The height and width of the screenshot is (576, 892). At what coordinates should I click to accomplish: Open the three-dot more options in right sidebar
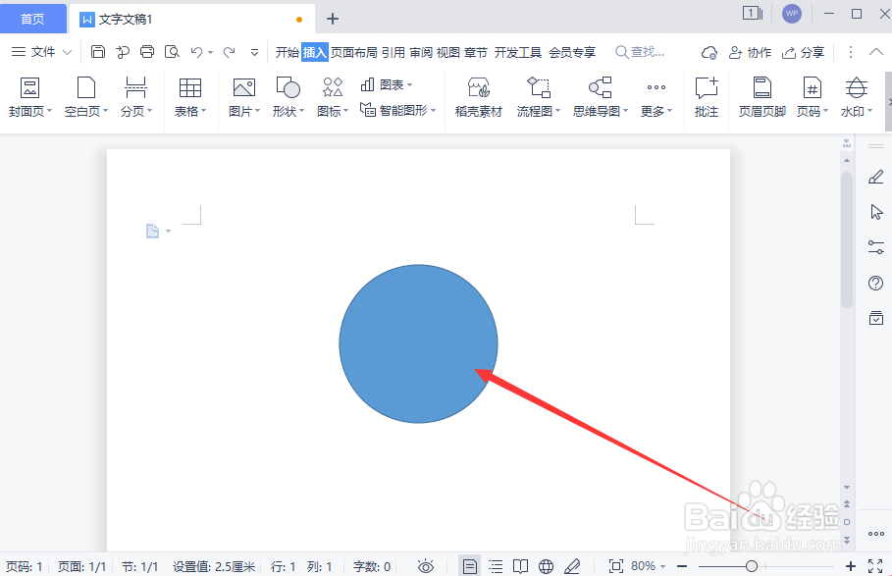pyautogui.click(x=876, y=534)
